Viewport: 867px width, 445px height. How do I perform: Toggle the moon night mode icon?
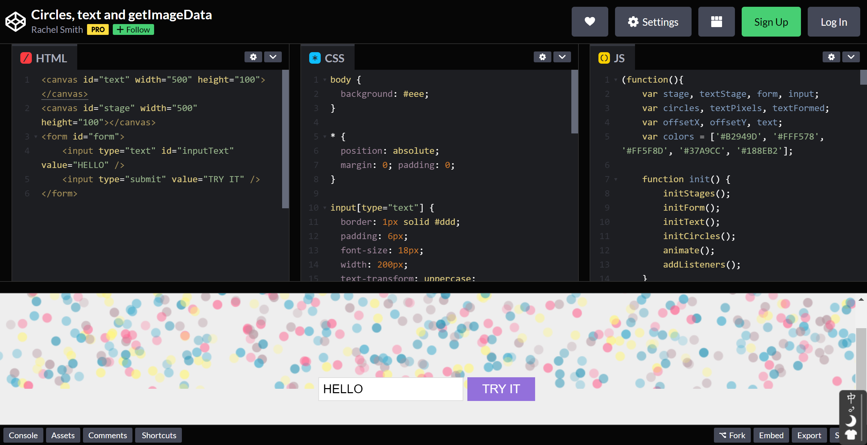(851, 421)
